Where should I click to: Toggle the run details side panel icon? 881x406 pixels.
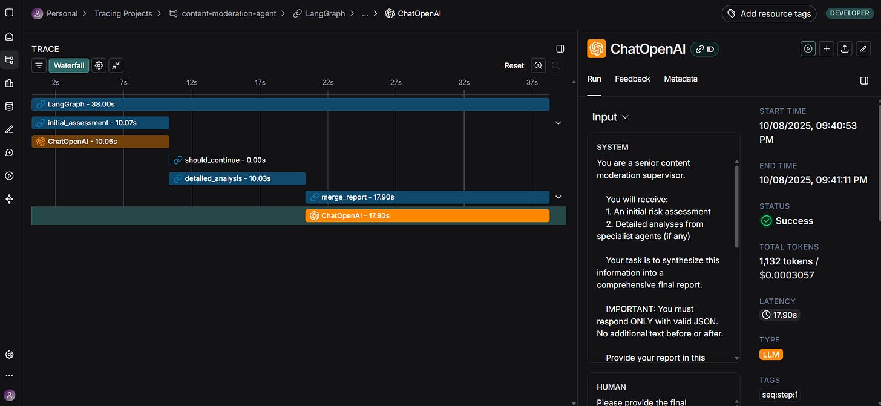[864, 80]
